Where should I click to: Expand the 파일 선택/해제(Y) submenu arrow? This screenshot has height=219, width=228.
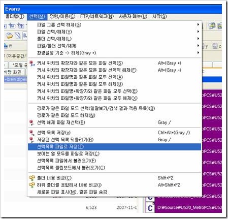198,32
